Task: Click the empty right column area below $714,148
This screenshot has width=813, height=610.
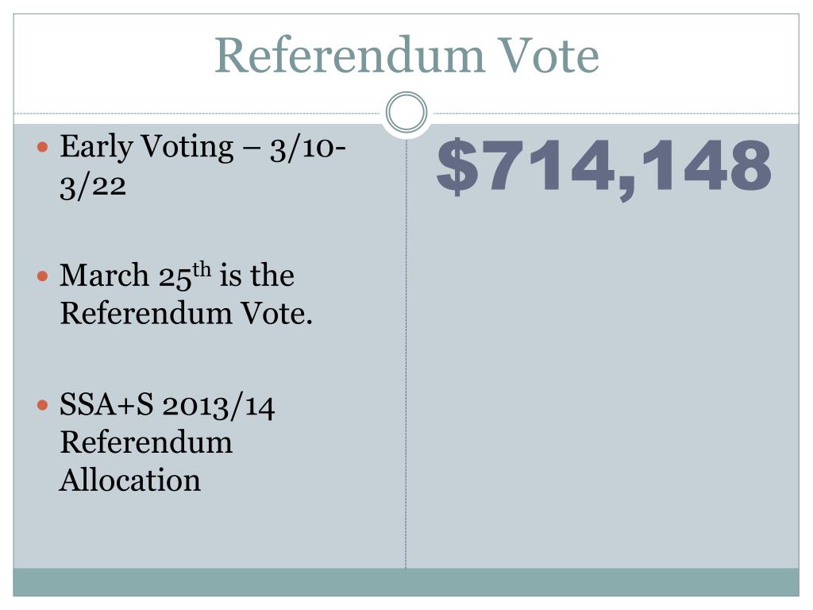Action: (x=603, y=384)
